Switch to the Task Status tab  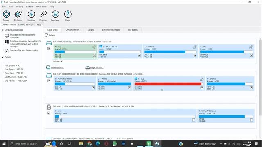133,30
